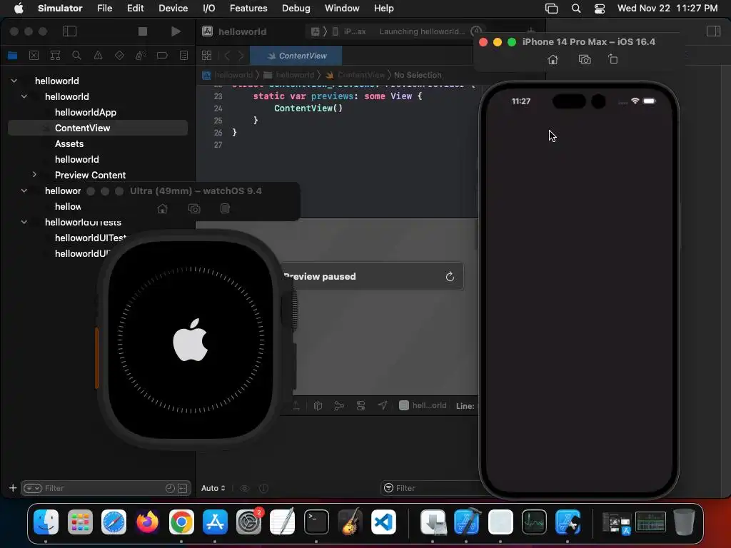Take watch simulator screenshot

(x=194, y=209)
